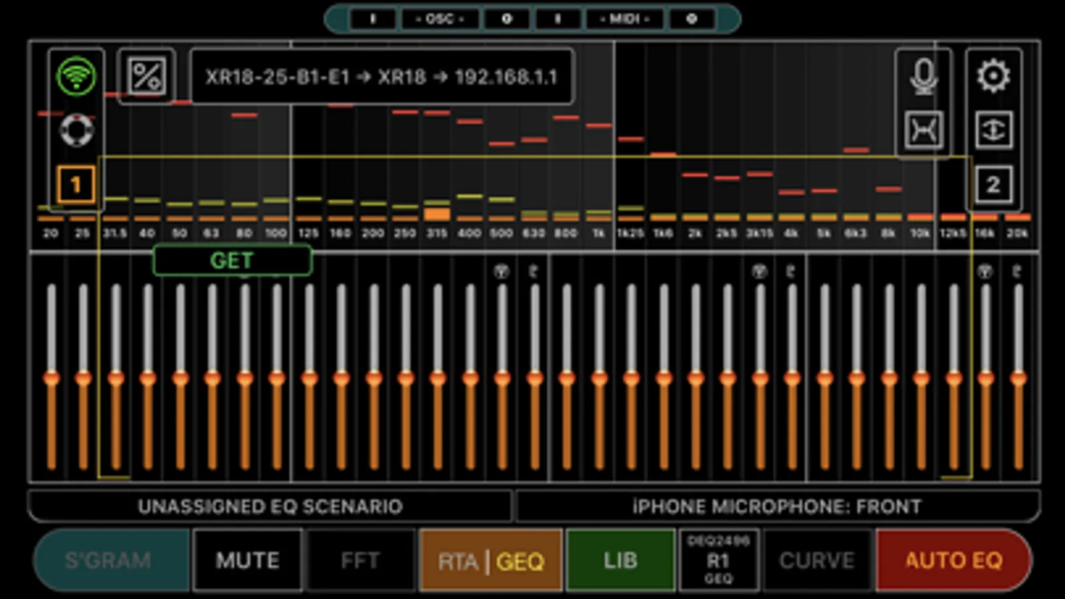Click the 63 frequency band label

pyautogui.click(x=211, y=233)
